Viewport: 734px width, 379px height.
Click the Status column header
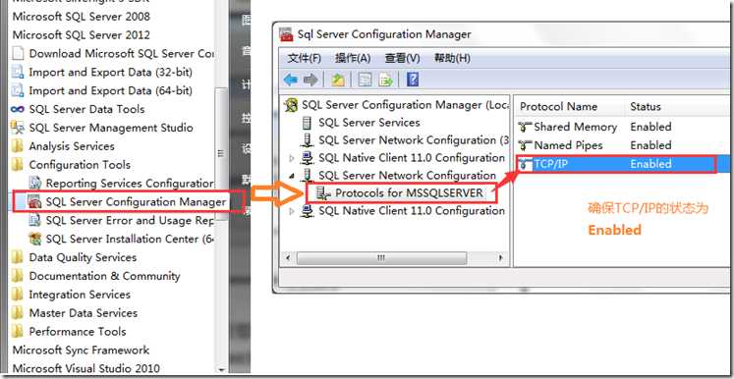(x=645, y=107)
